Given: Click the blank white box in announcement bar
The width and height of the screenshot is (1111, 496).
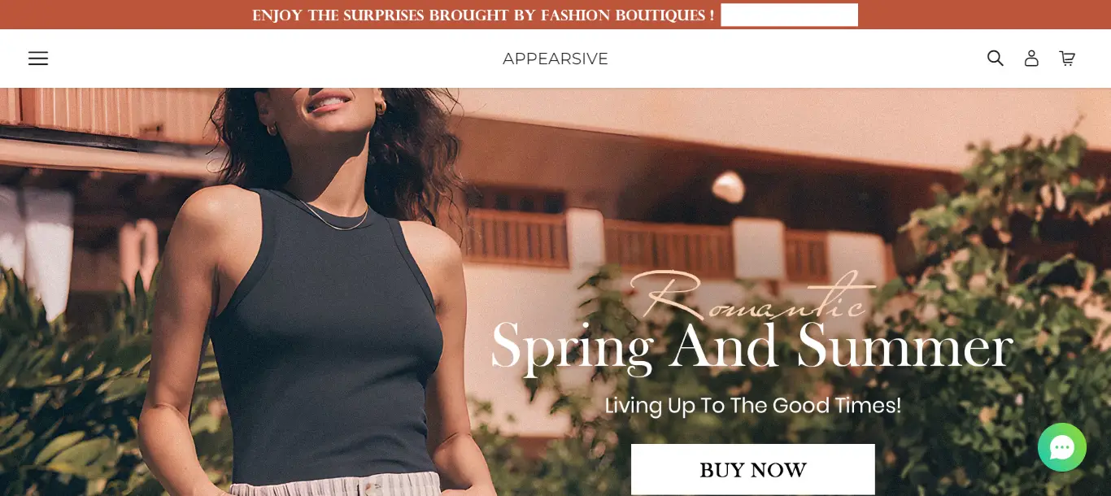Looking at the screenshot, I should tap(789, 15).
